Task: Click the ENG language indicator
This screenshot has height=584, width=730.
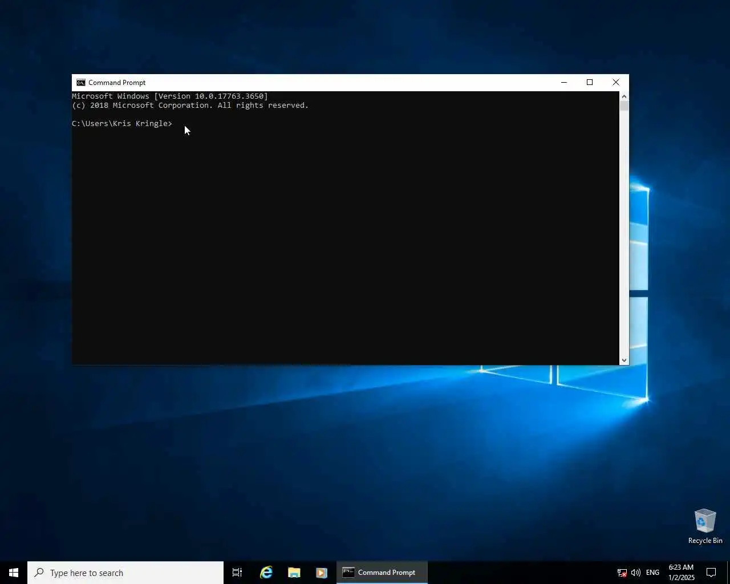Action: tap(653, 573)
